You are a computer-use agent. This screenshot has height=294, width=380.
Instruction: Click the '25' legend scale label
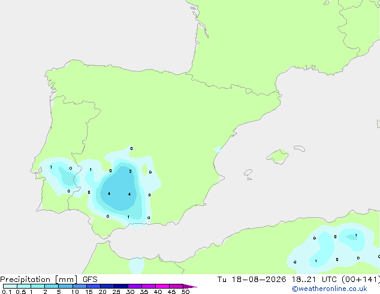(116, 292)
